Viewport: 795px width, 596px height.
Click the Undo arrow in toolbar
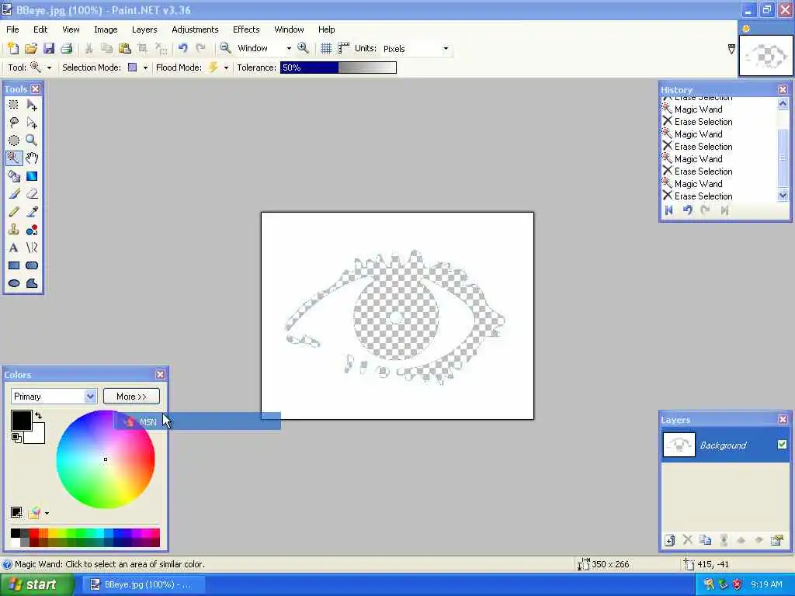pos(183,49)
